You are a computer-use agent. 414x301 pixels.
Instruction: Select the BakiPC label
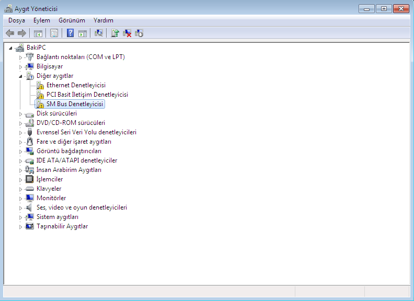point(36,48)
